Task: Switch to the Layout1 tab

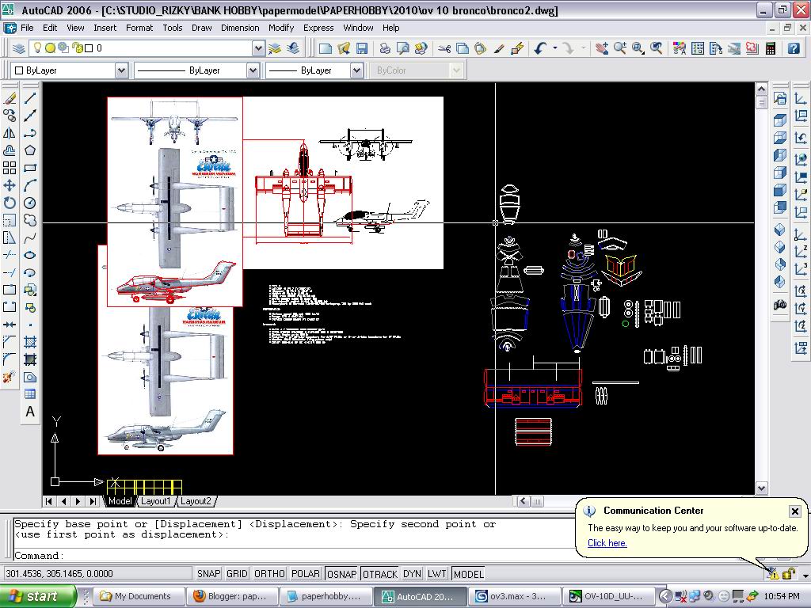Action: 155,501
